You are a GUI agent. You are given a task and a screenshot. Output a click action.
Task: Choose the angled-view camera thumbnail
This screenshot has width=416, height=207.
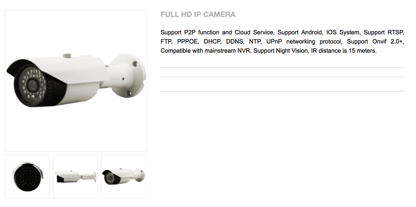(x=123, y=176)
